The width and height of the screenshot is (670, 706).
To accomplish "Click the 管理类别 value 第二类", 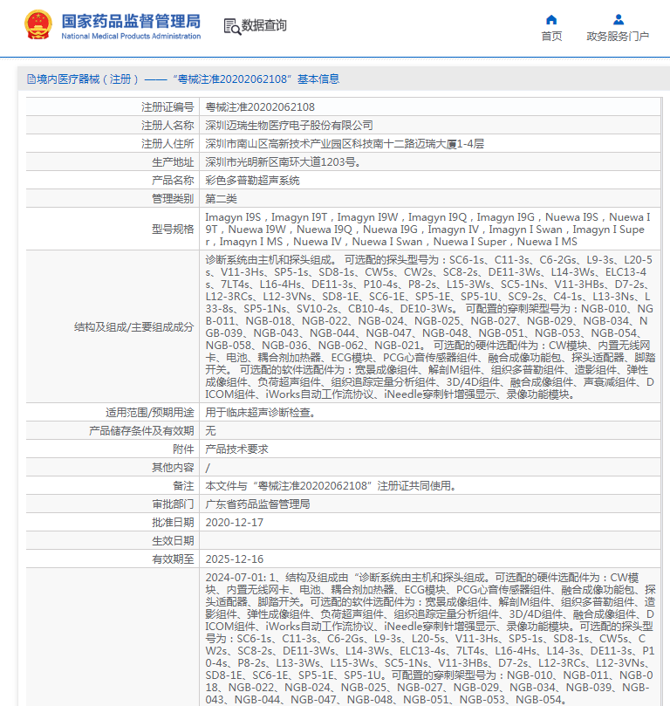I will point(221,199).
